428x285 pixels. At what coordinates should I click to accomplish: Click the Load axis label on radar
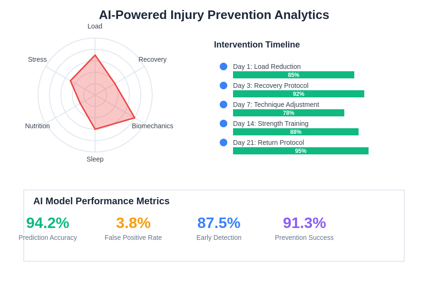point(95,26)
